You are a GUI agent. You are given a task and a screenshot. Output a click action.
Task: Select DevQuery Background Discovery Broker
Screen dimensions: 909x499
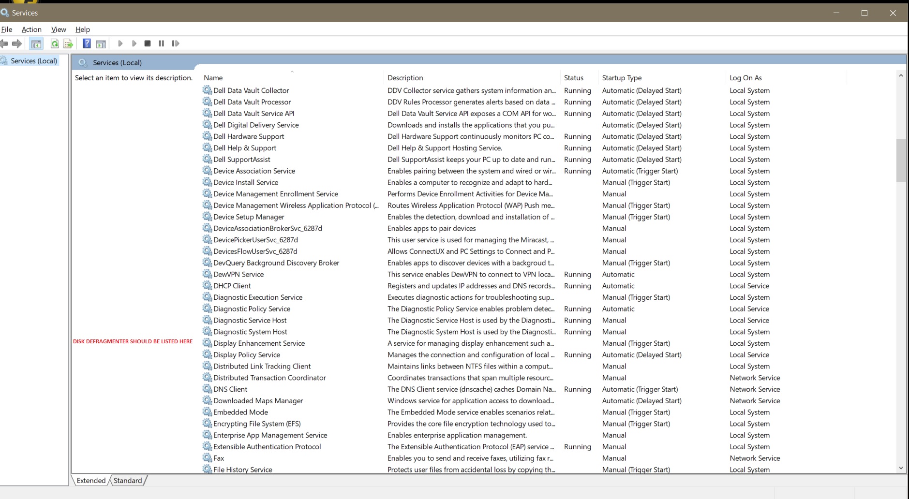276,263
